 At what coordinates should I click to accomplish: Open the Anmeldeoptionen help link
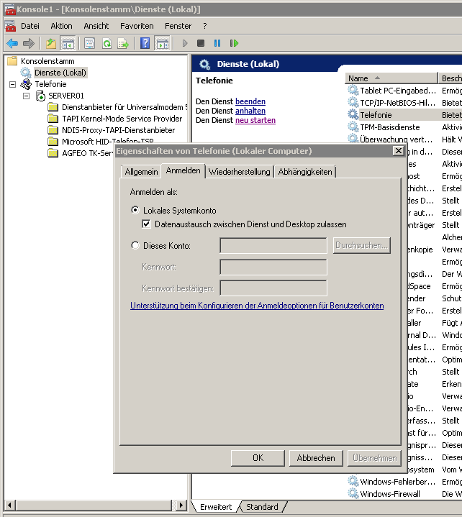pos(257,306)
